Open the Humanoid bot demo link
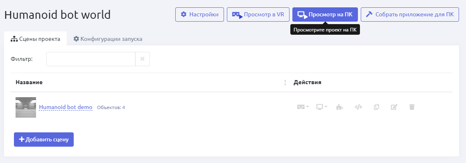Image resolution: width=466 pixels, height=163 pixels. [66, 107]
